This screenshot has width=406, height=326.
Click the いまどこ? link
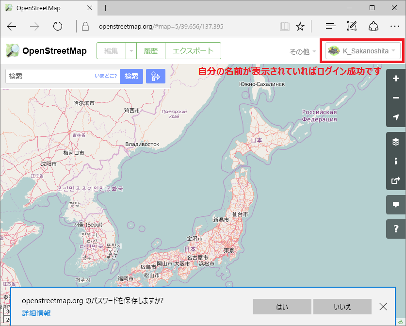coord(106,76)
